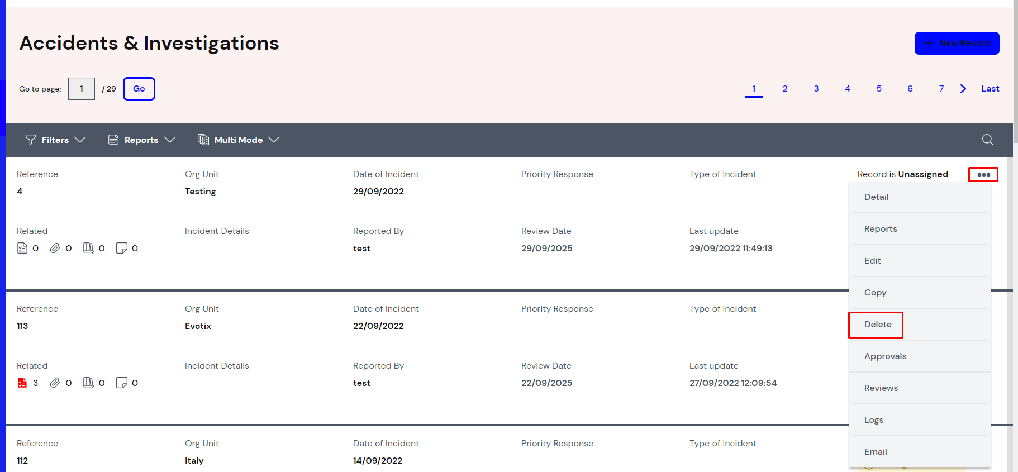The width and height of the screenshot is (1018, 472).
Task: Choose Edit in the record menu
Action: 872,261
